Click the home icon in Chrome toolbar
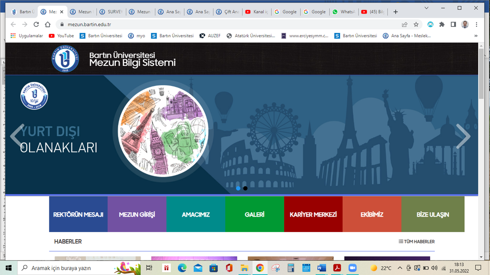 click(x=47, y=24)
